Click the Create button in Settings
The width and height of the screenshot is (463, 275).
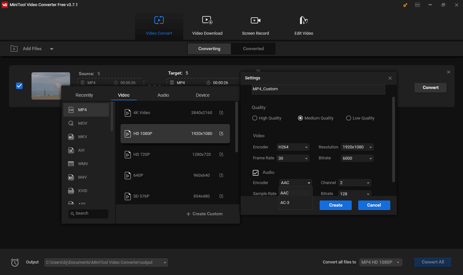tap(336, 205)
